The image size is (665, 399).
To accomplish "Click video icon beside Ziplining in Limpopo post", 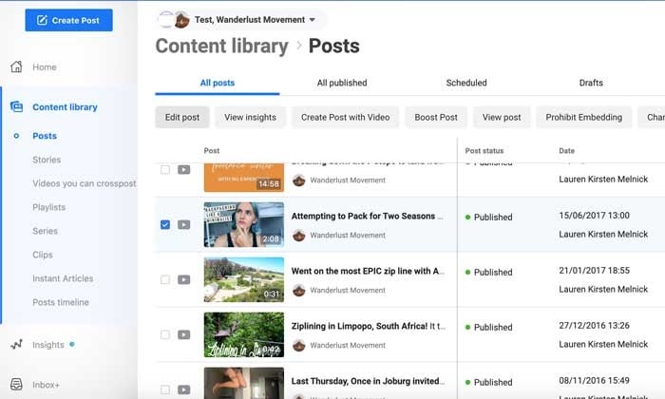I will (x=183, y=334).
